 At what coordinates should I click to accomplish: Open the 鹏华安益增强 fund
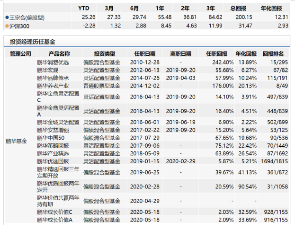tap(53, 130)
